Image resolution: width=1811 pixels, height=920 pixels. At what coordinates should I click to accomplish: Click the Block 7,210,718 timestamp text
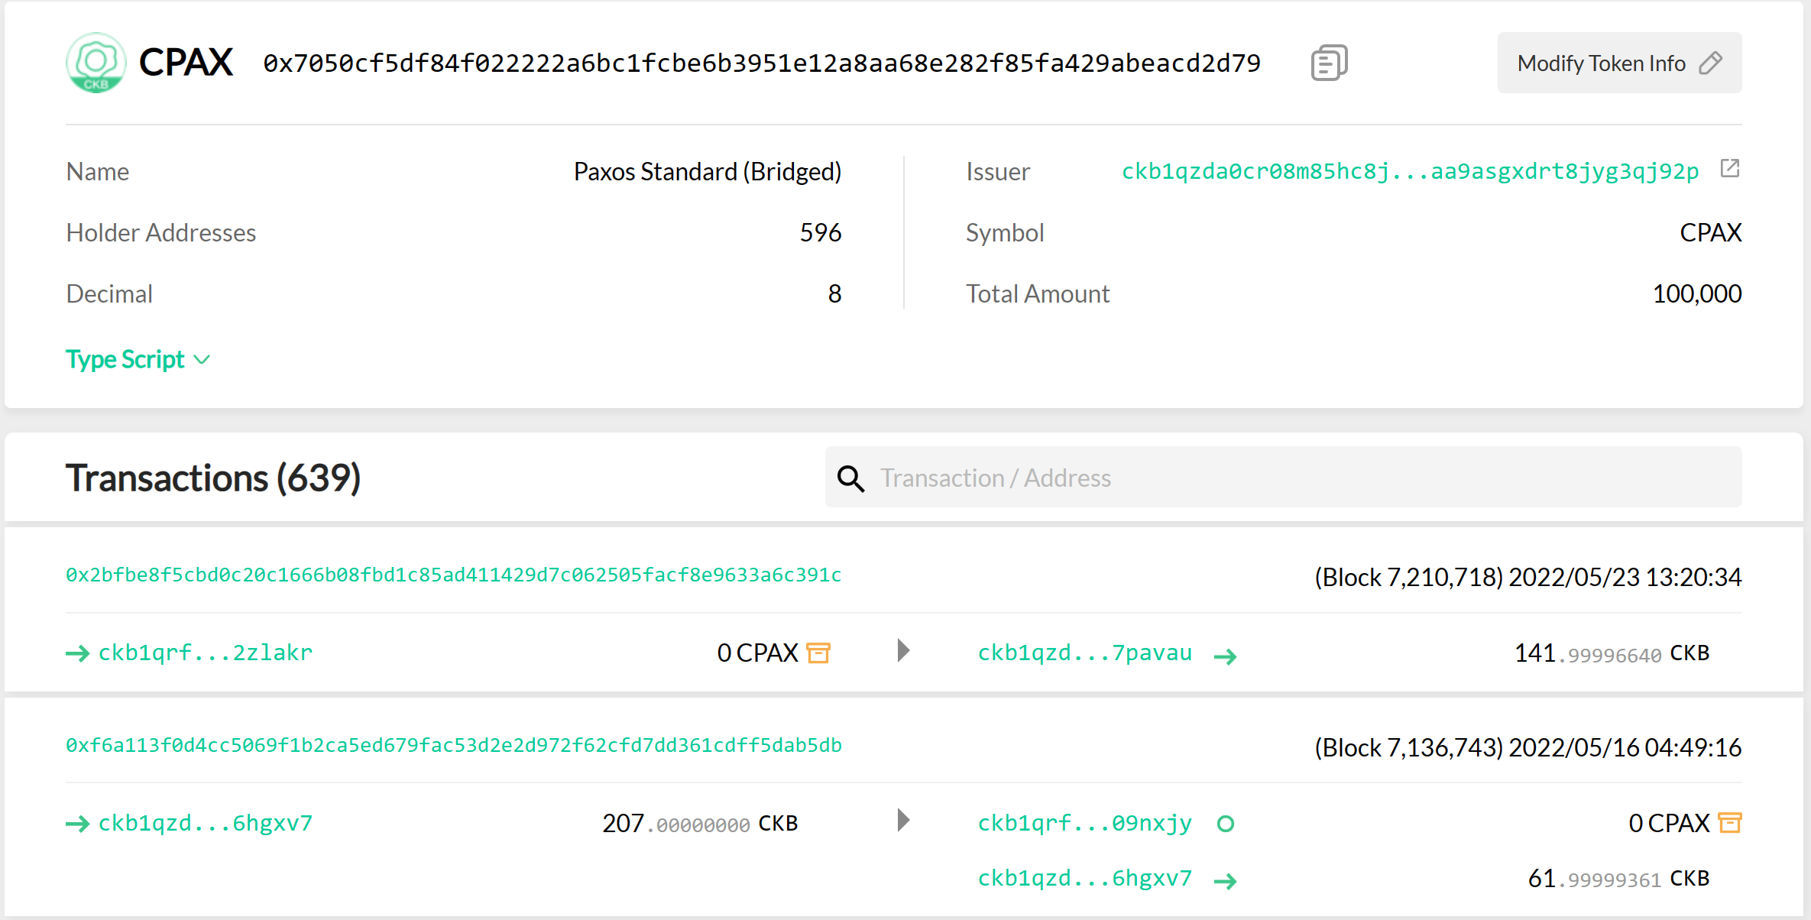tap(1528, 577)
